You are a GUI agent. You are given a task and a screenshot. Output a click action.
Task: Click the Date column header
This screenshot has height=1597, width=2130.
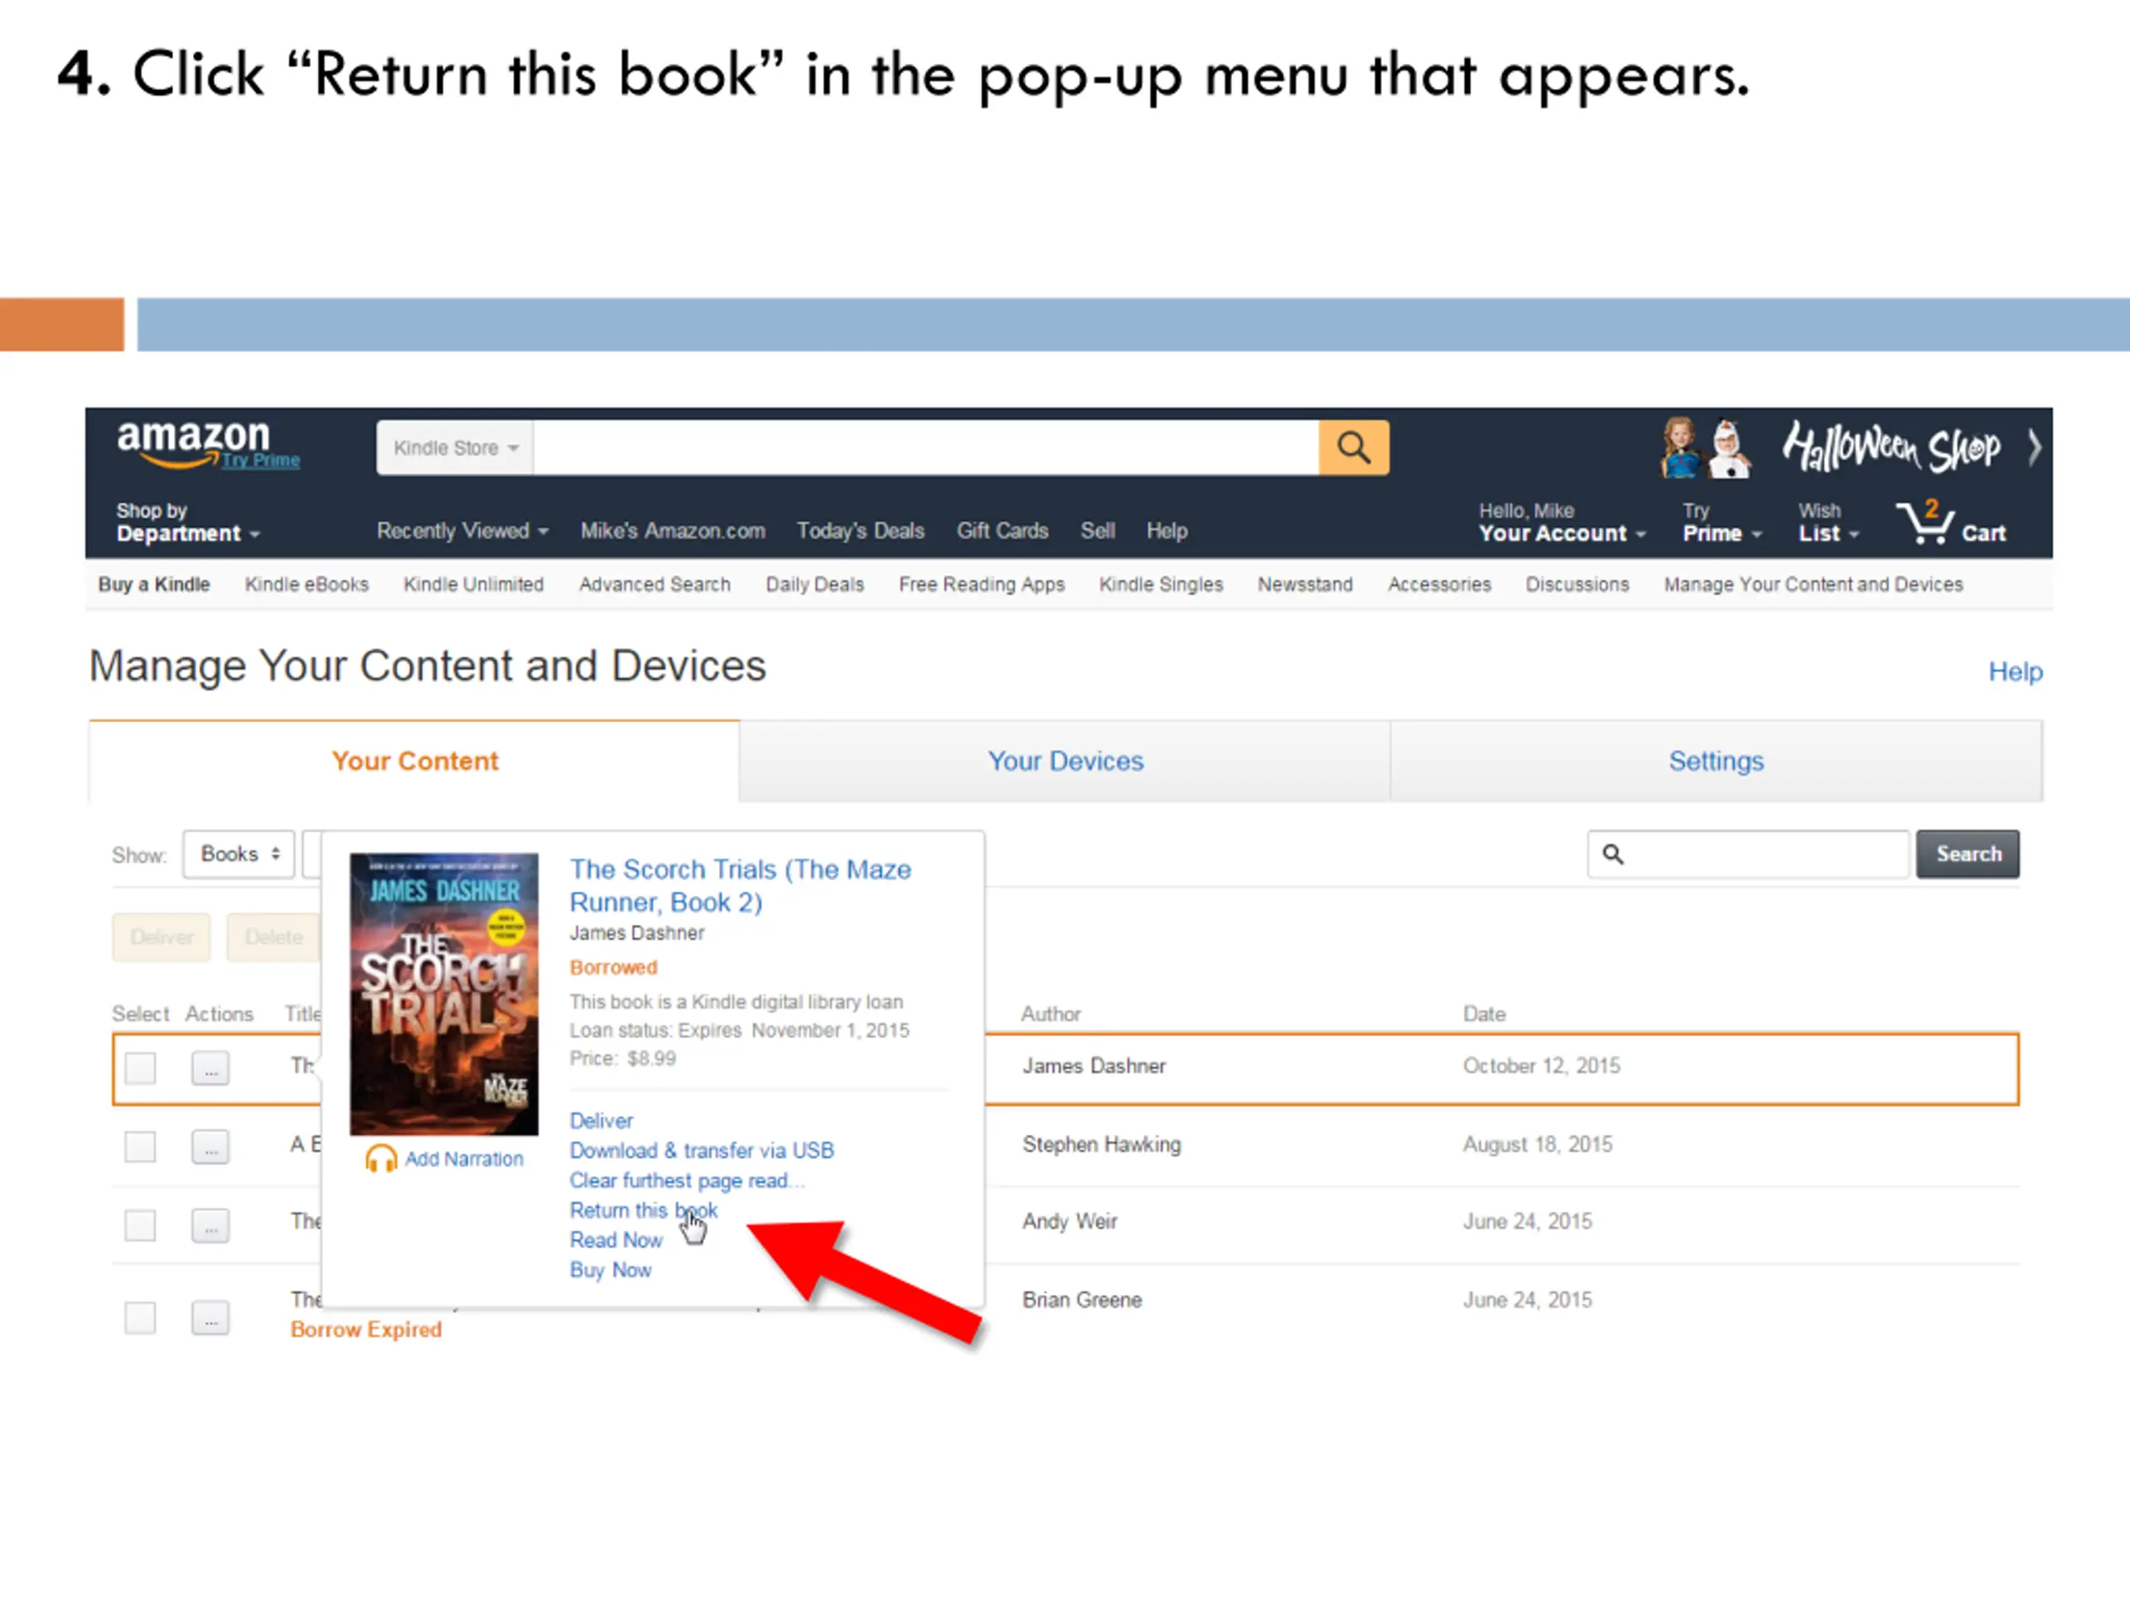(x=1484, y=1014)
